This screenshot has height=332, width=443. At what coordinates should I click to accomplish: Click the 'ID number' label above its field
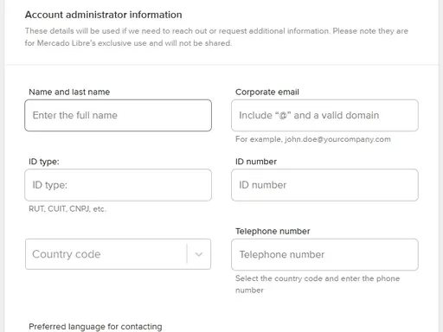pyautogui.click(x=256, y=162)
